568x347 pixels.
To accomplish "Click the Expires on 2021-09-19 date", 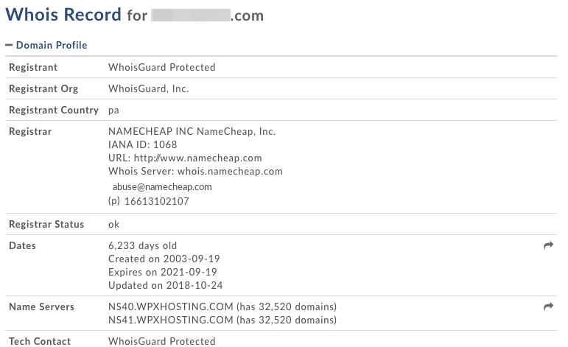I will click(163, 272).
